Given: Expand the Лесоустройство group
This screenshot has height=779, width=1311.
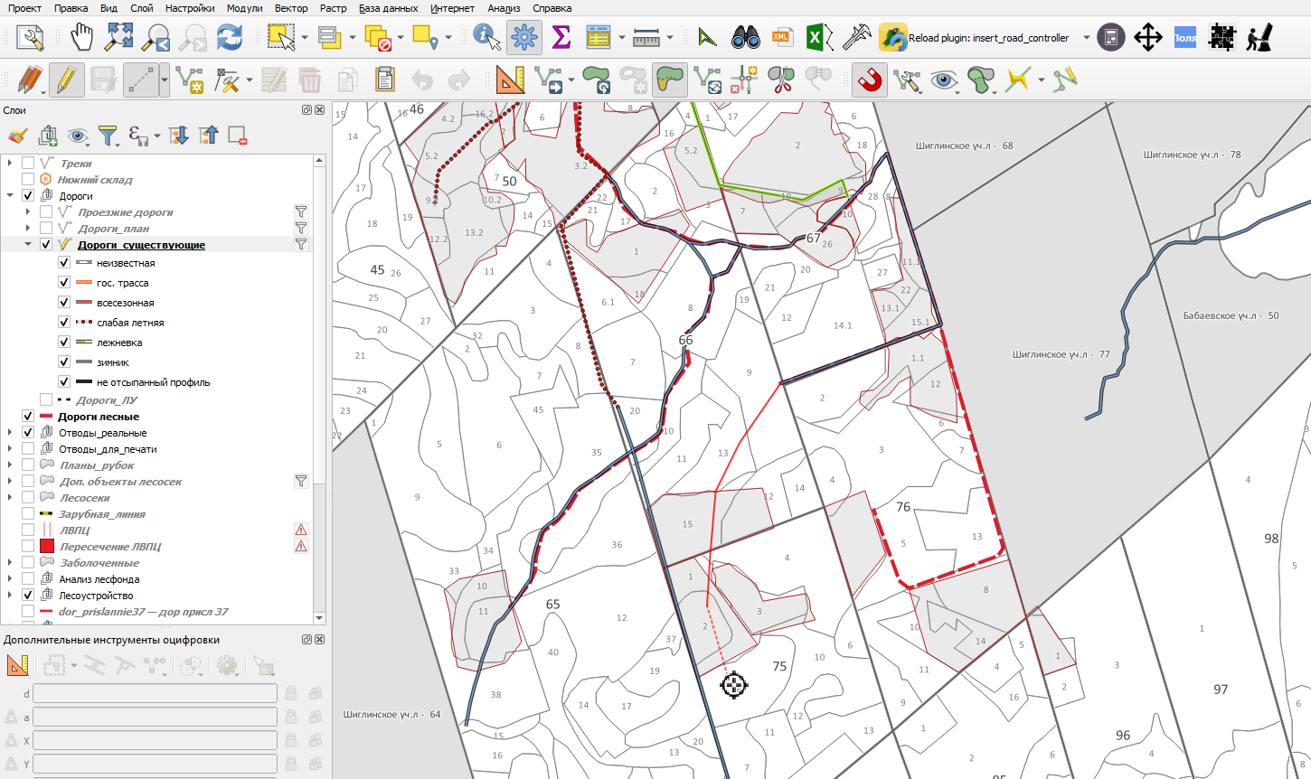Looking at the screenshot, I should (x=10, y=596).
